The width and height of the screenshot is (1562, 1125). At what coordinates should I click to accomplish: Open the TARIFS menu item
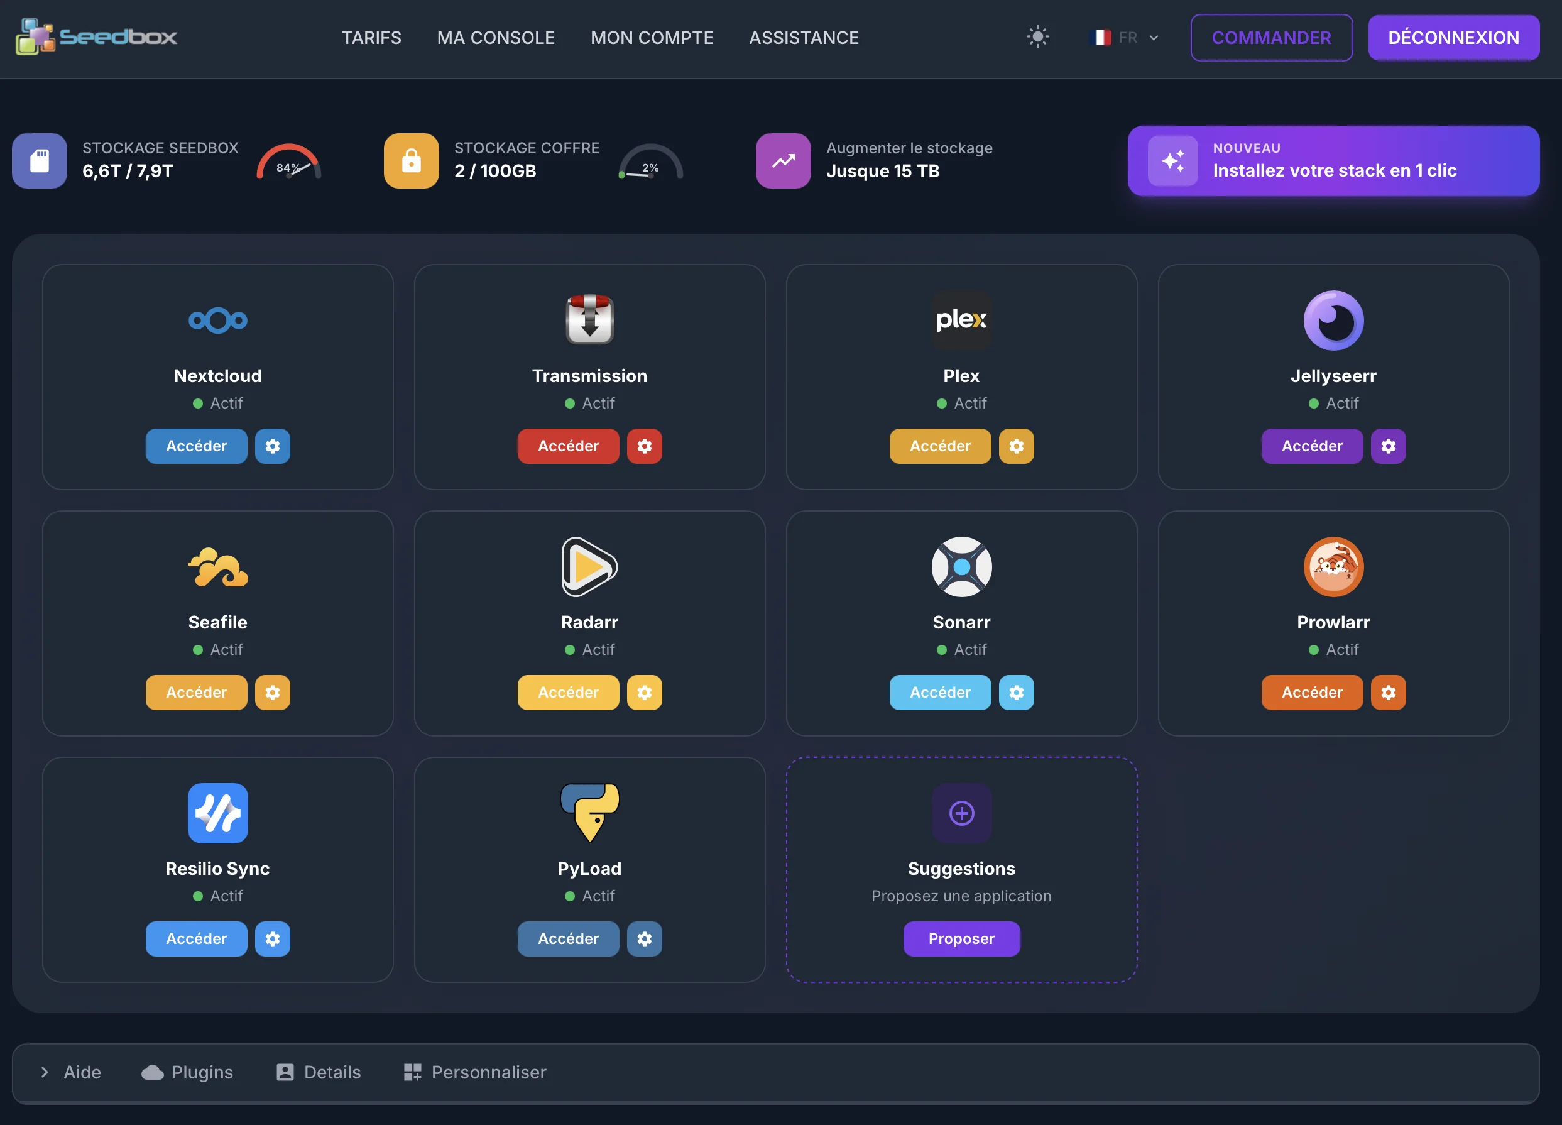click(x=371, y=37)
